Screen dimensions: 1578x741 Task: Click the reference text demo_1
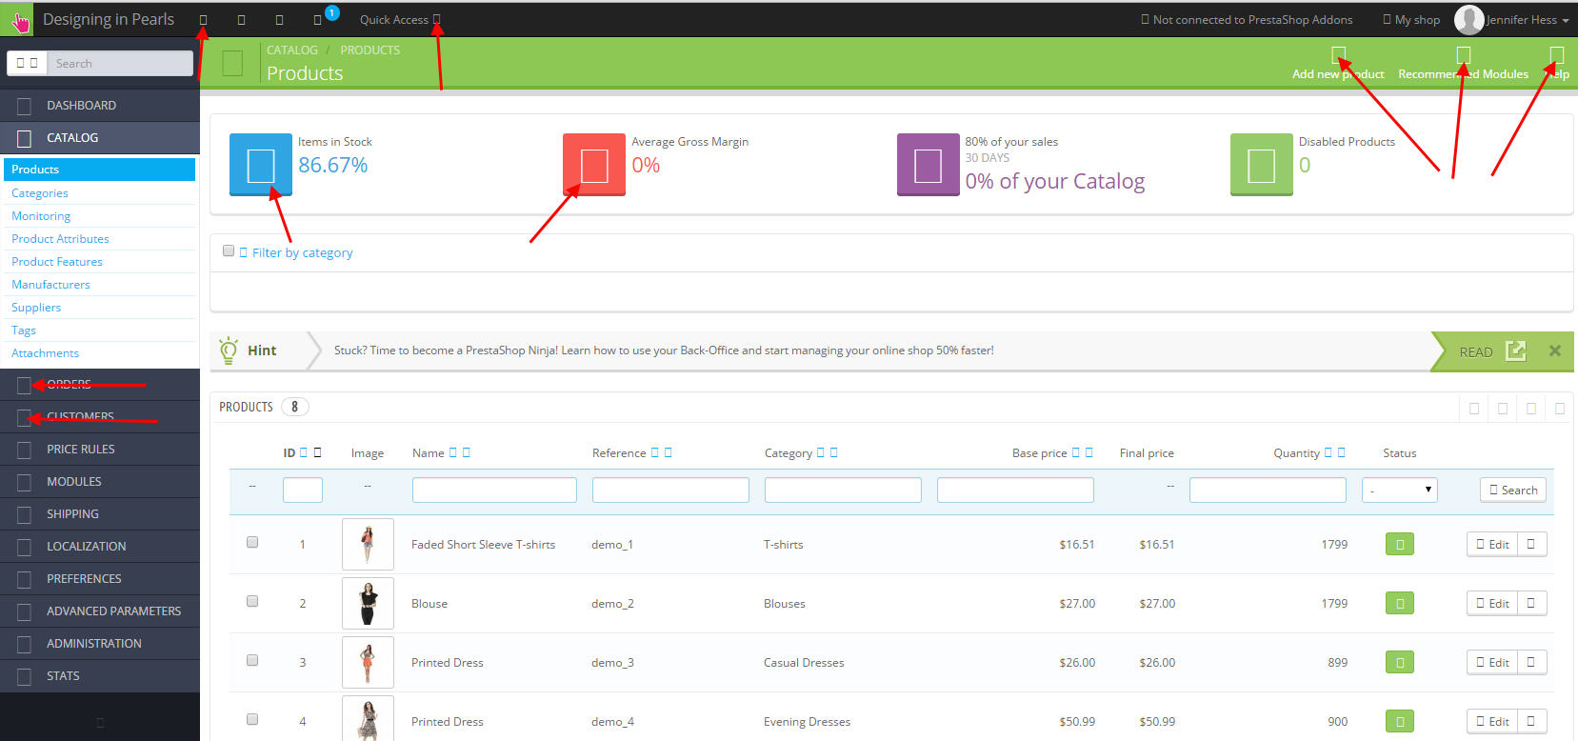pos(612,545)
